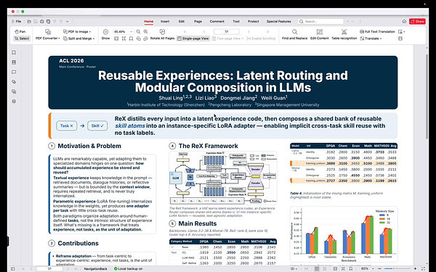
Task: Open the Edit Content tool
Action: coord(320,35)
